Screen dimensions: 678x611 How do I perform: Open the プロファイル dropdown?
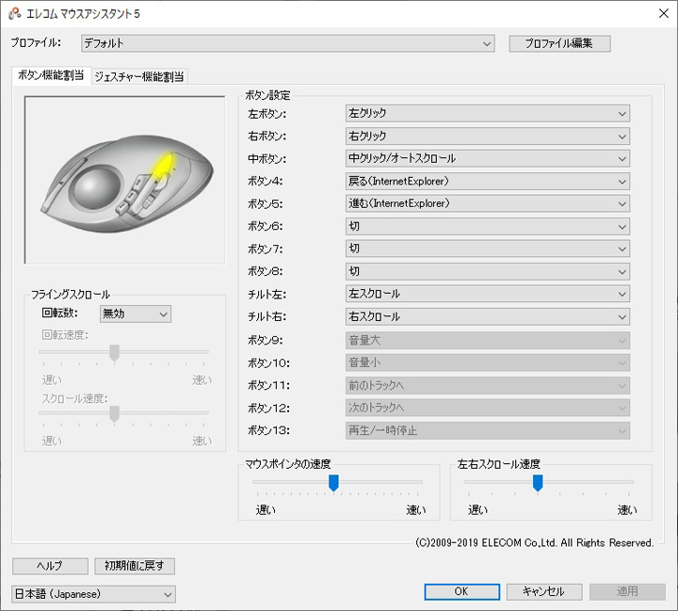click(x=287, y=43)
